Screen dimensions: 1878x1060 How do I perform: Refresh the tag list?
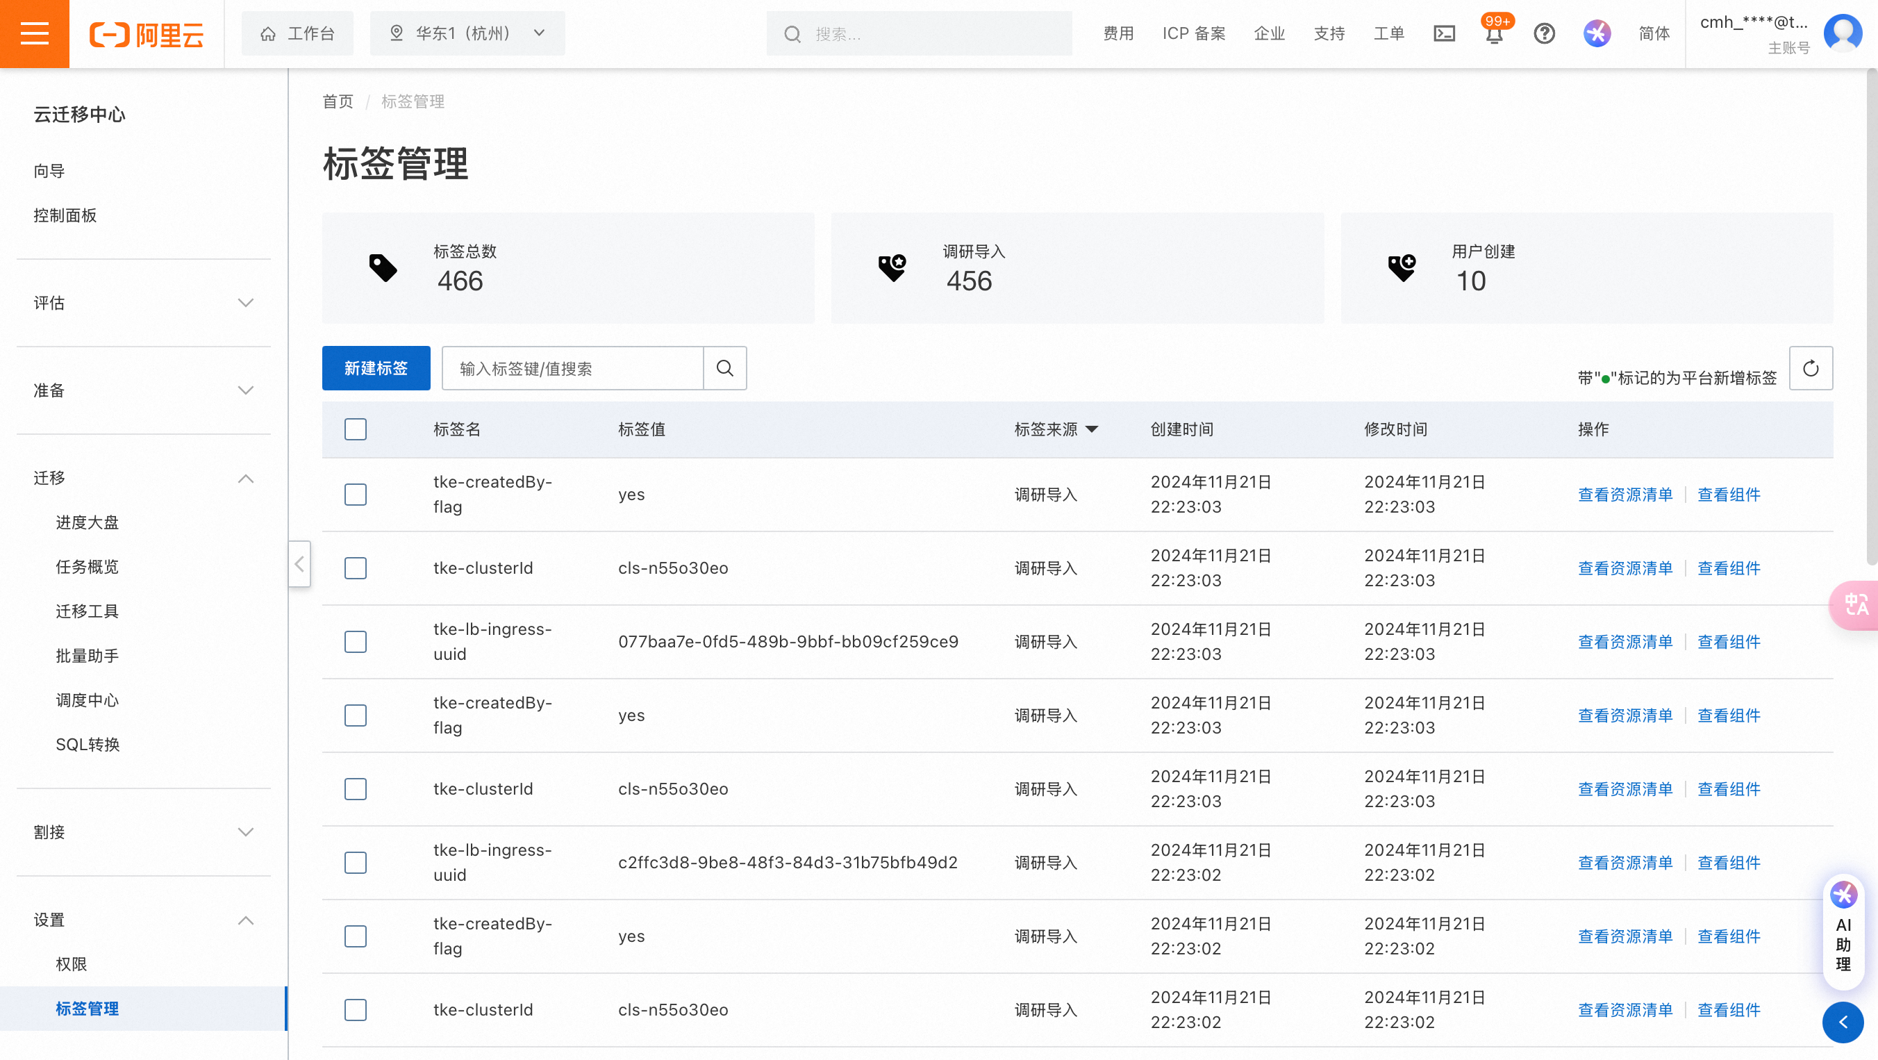coord(1810,368)
